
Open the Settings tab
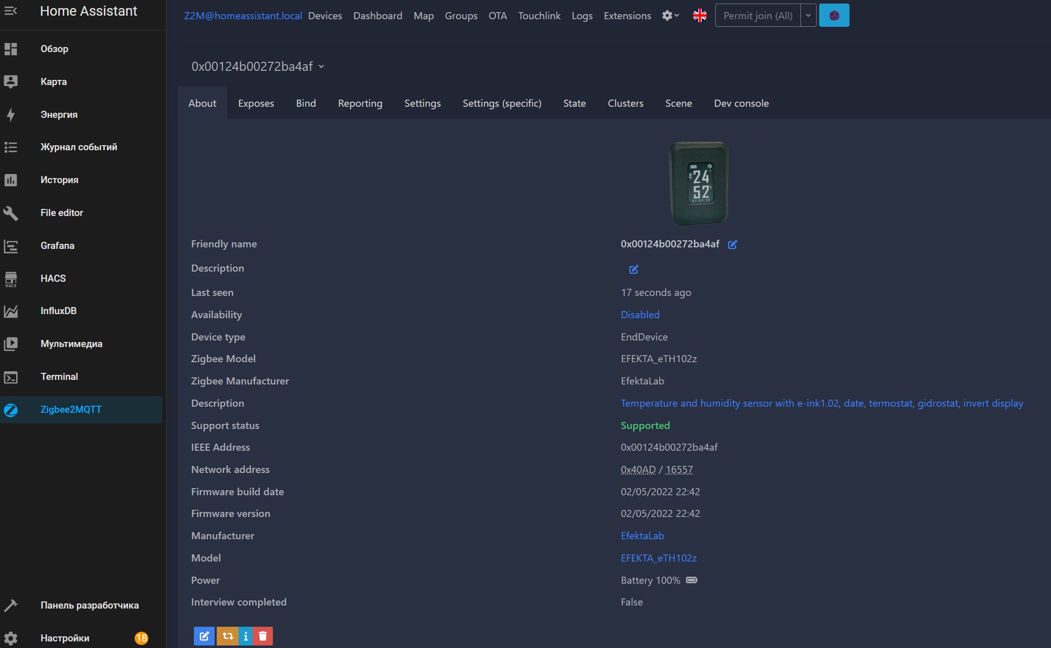422,103
